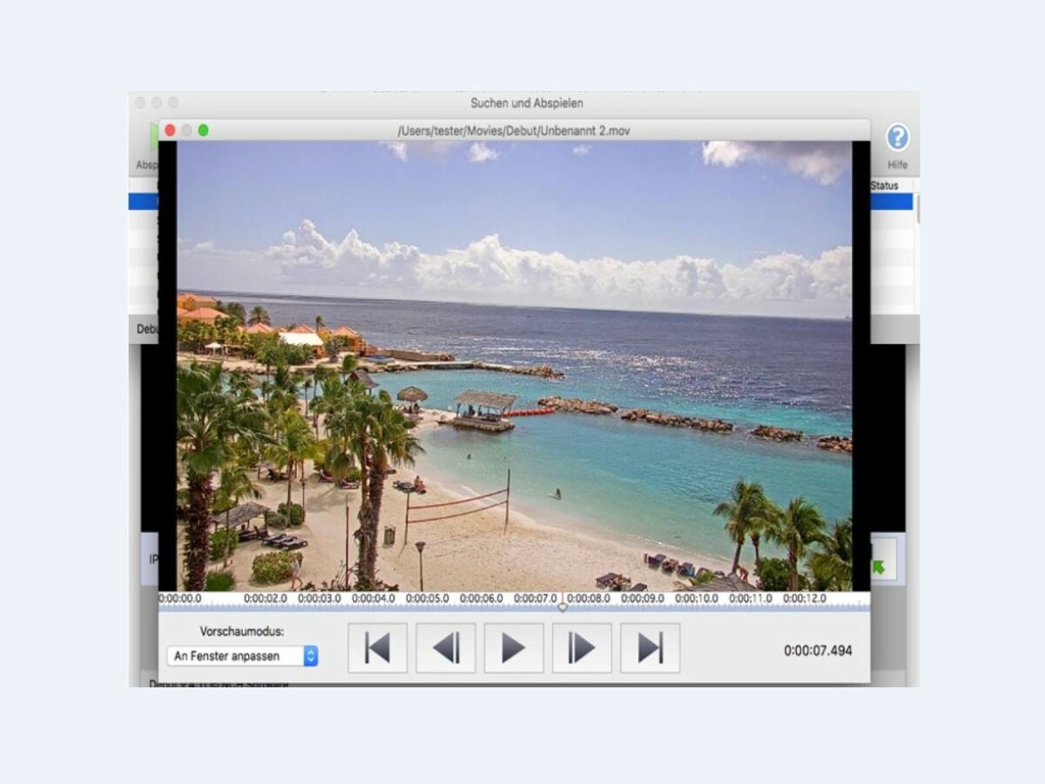Seek to 0:00:10.0 on the timeline
Screen dimensions: 1045x784
coord(697,599)
